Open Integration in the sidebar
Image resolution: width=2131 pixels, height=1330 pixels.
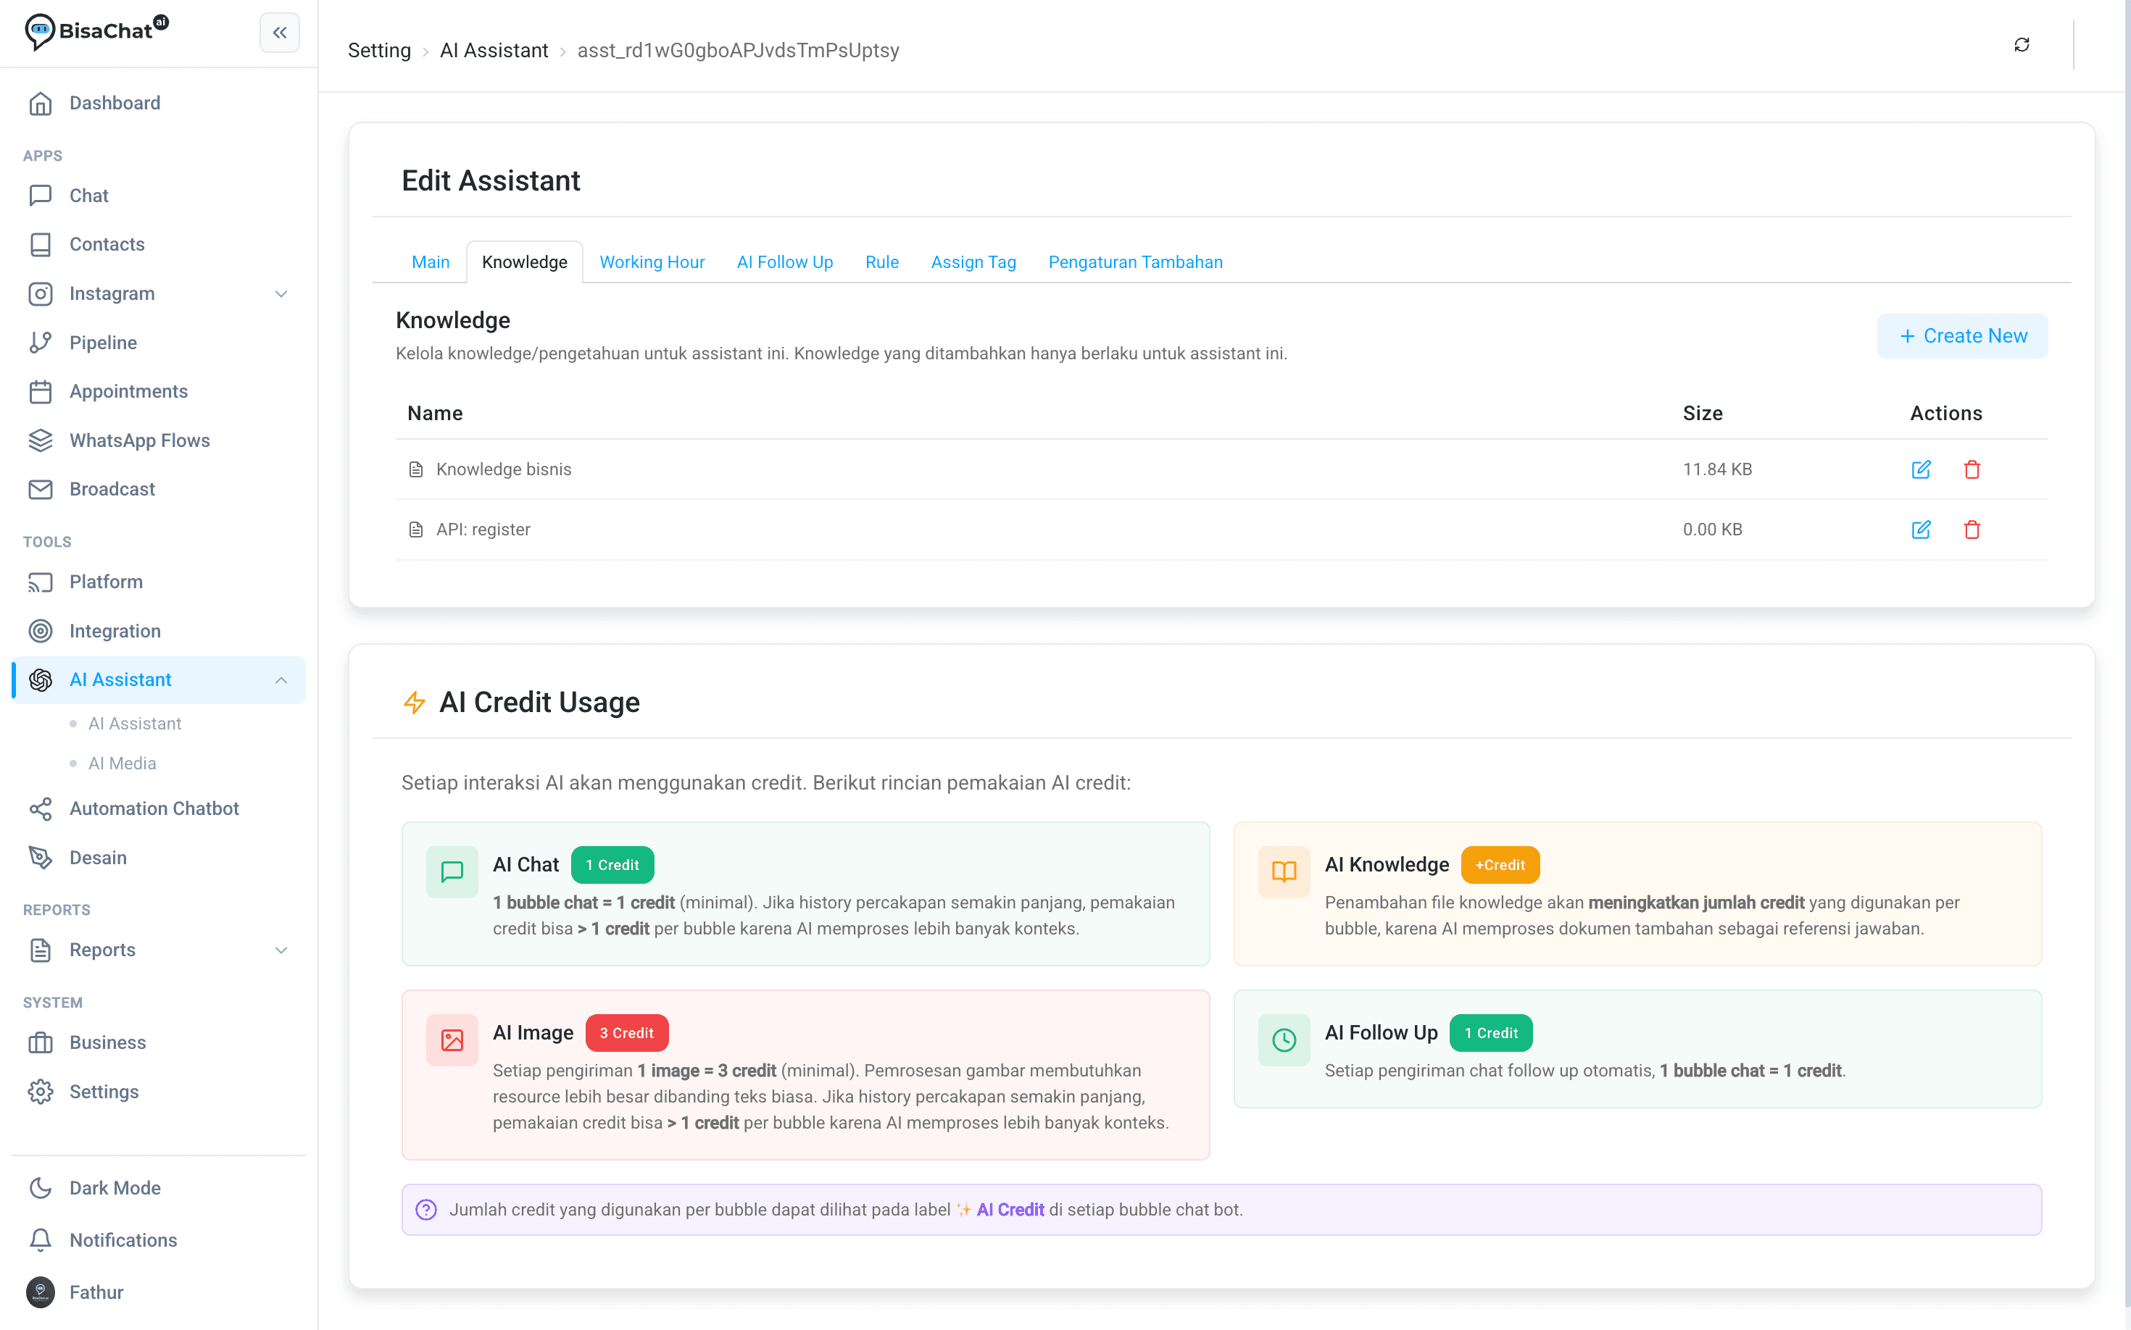(x=159, y=631)
